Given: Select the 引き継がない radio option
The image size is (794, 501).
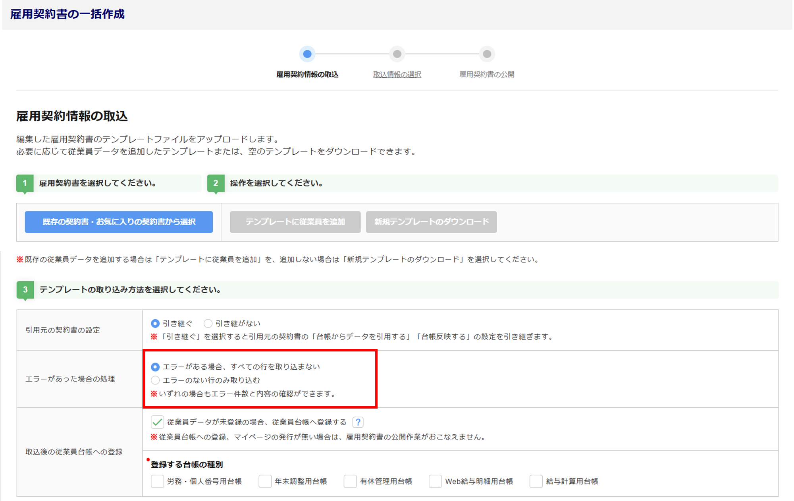Looking at the screenshot, I should 208,324.
